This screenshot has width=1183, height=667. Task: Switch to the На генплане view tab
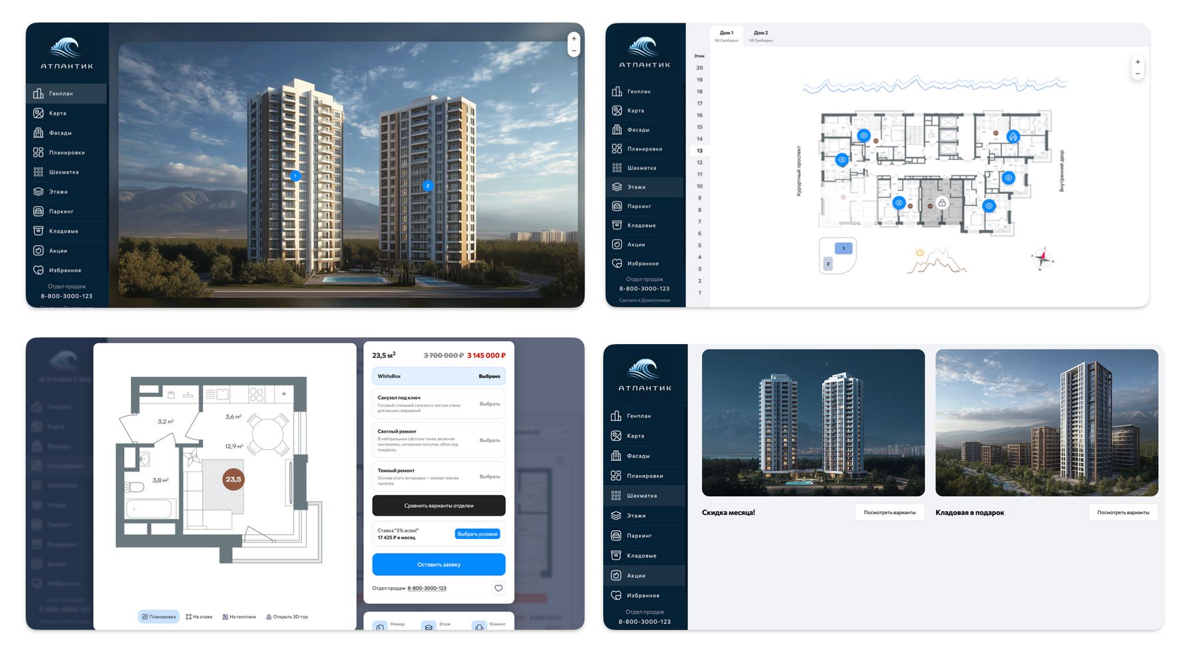(x=239, y=617)
